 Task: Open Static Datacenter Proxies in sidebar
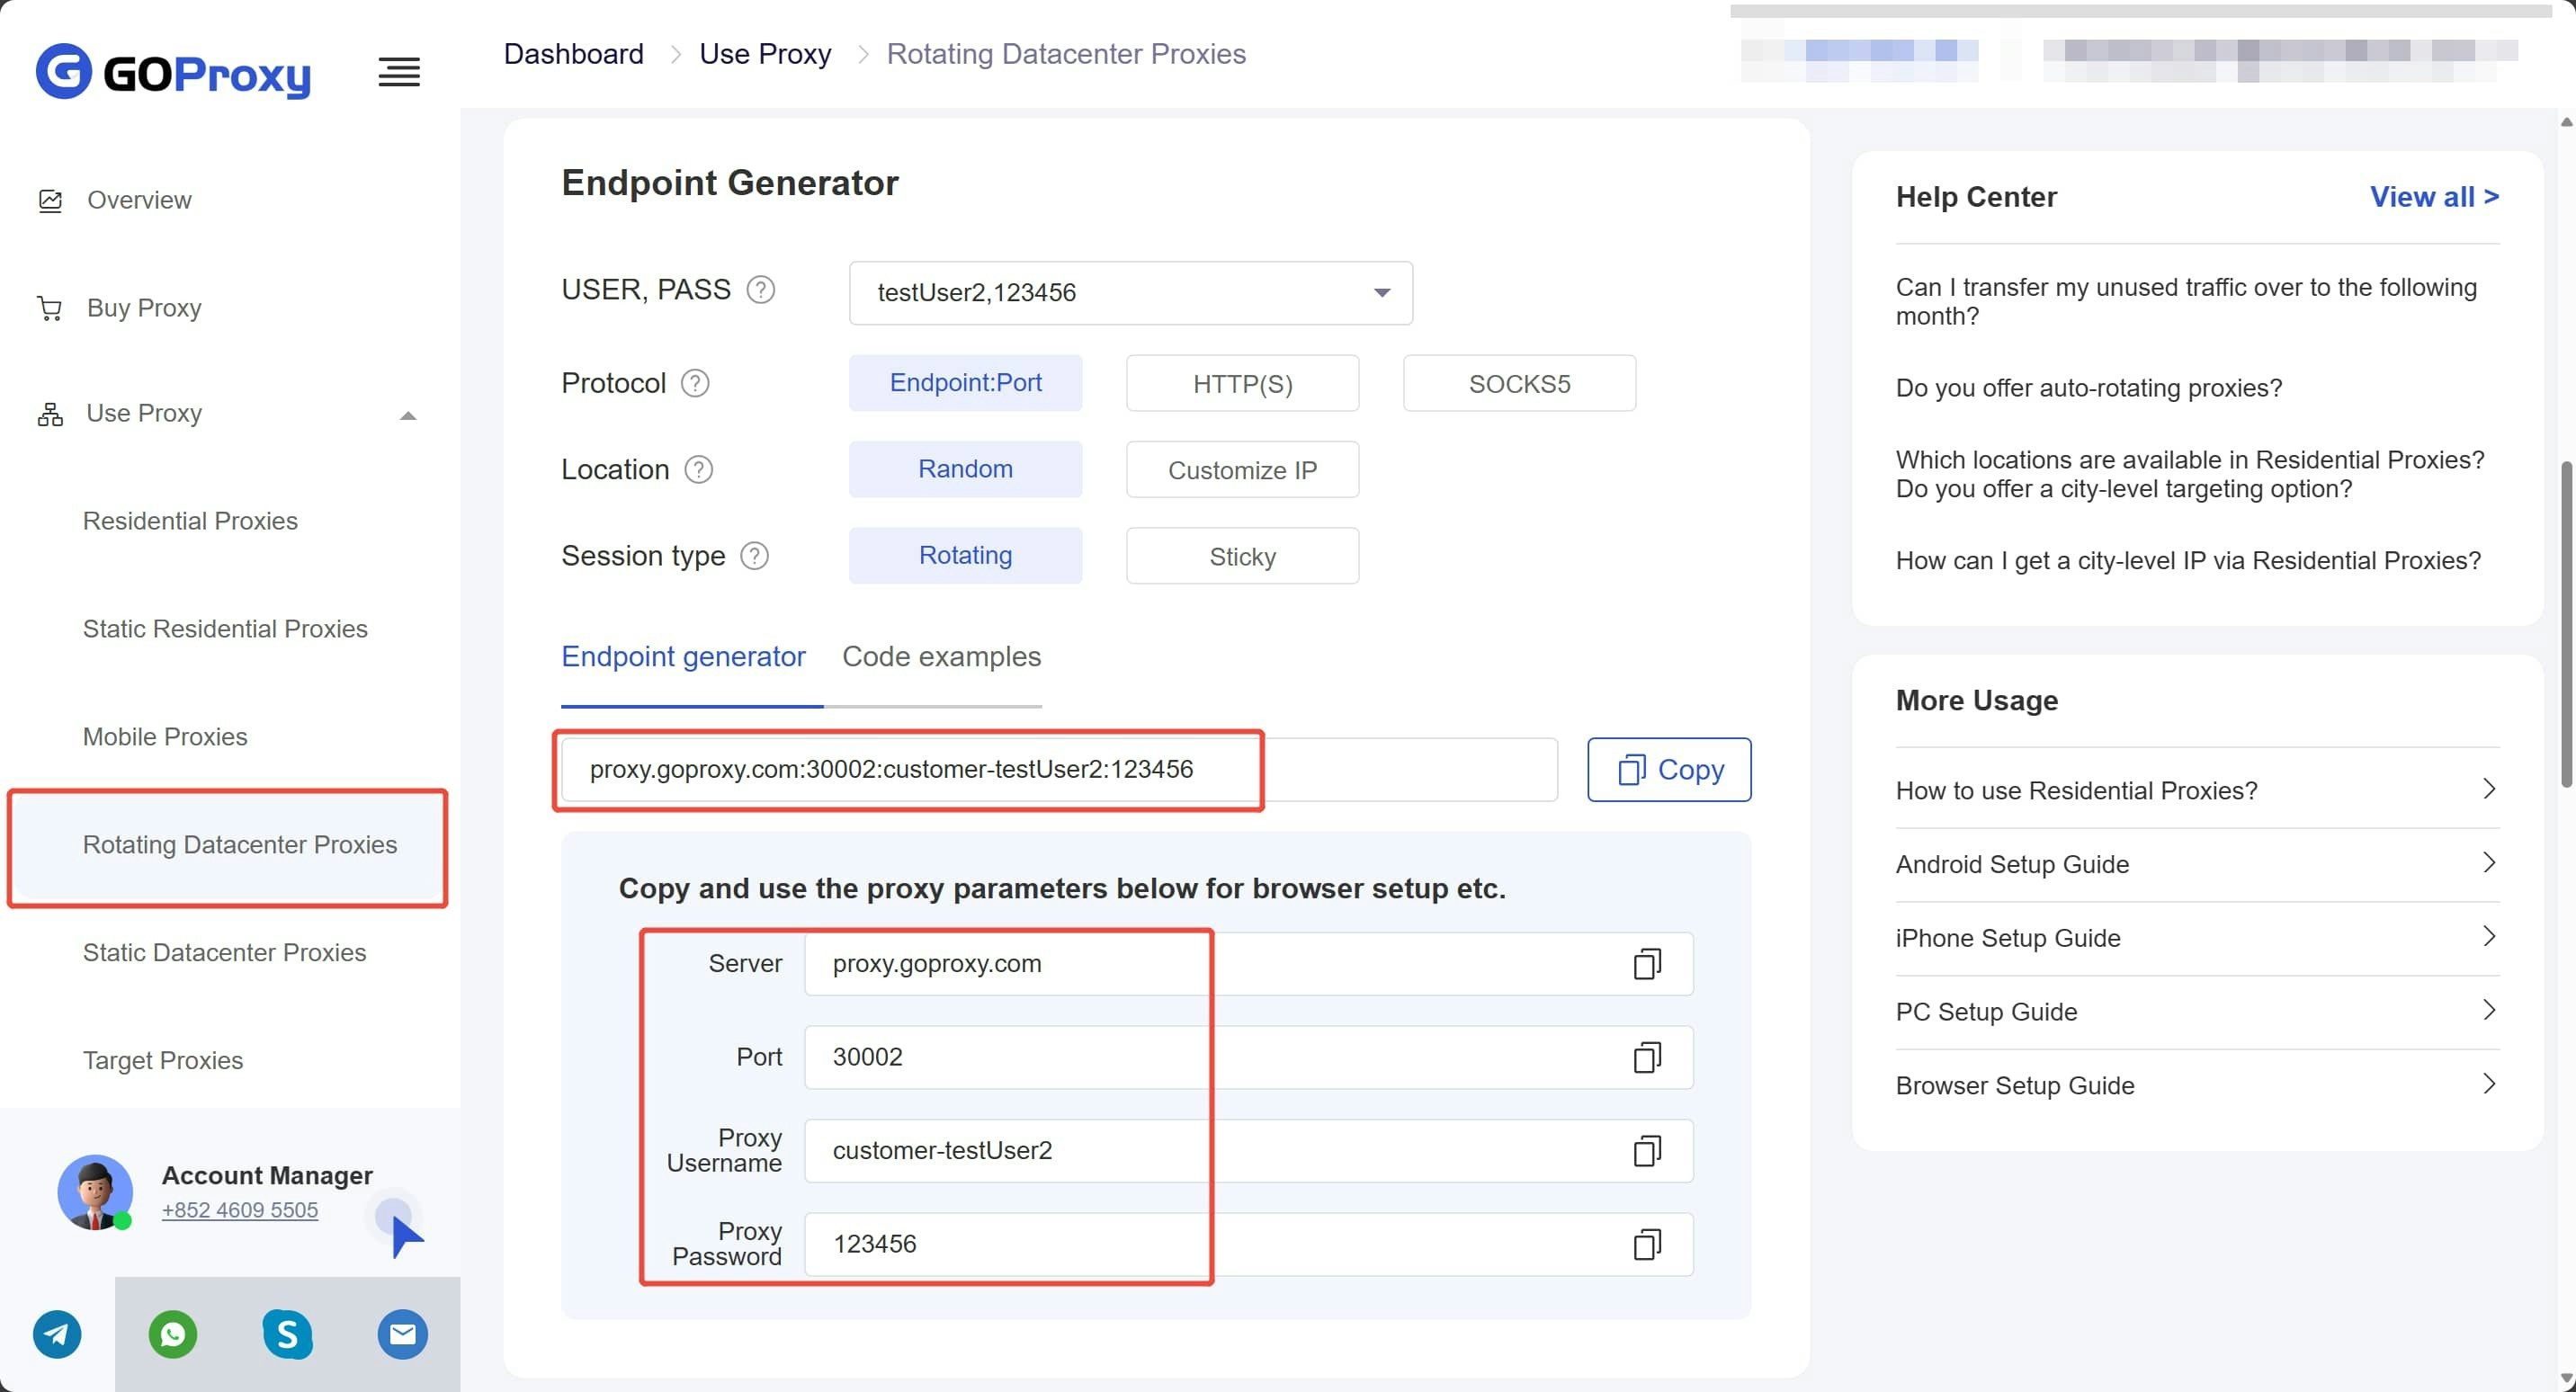[225, 952]
